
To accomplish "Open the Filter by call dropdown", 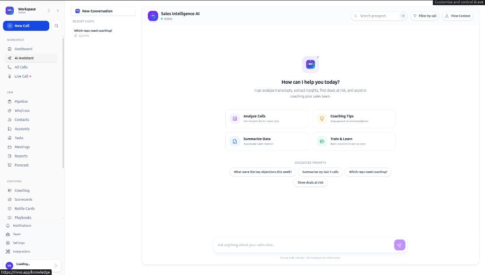I will pyautogui.click(x=424, y=16).
